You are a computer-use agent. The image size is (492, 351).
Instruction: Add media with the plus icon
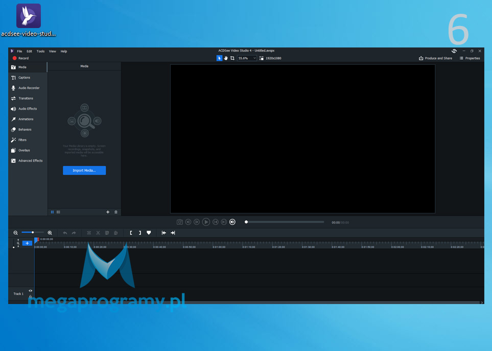point(108,212)
